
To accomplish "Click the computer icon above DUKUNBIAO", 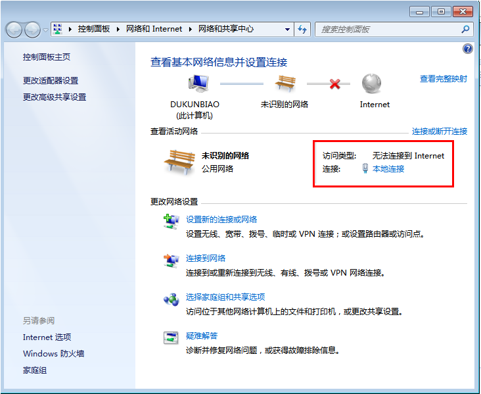I will pyautogui.click(x=198, y=84).
